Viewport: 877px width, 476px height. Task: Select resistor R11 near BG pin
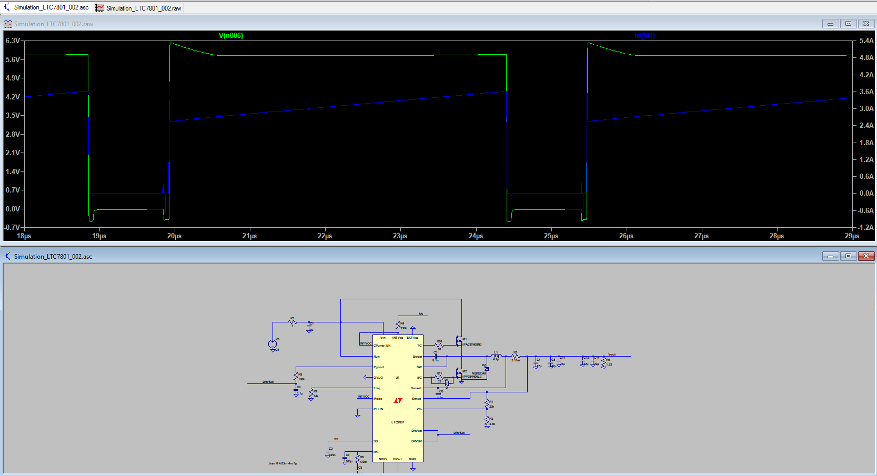coord(439,377)
